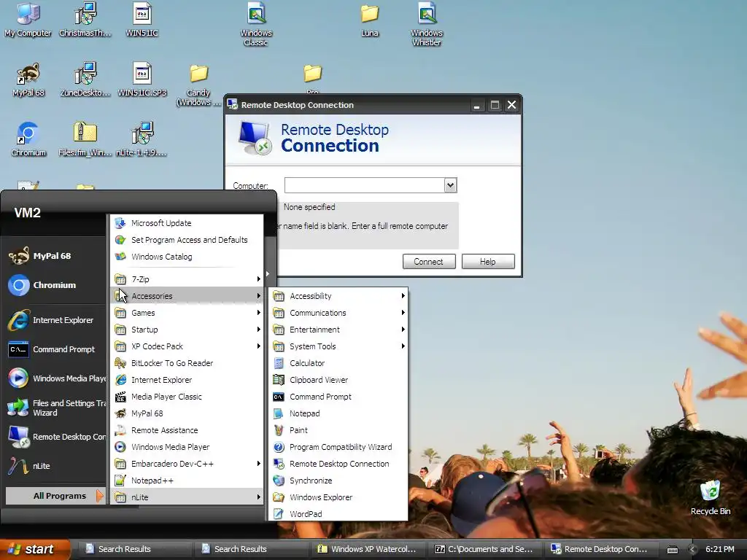Image resolution: width=747 pixels, height=560 pixels.
Task: Select the Windows Classic theme icon
Action: tap(256, 24)
